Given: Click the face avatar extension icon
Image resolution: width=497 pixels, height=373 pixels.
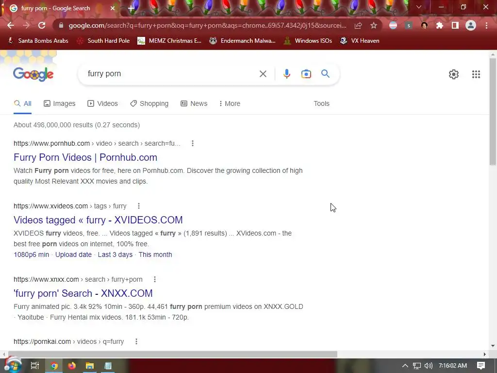Looking at the screenshot, I should [424, 25].
